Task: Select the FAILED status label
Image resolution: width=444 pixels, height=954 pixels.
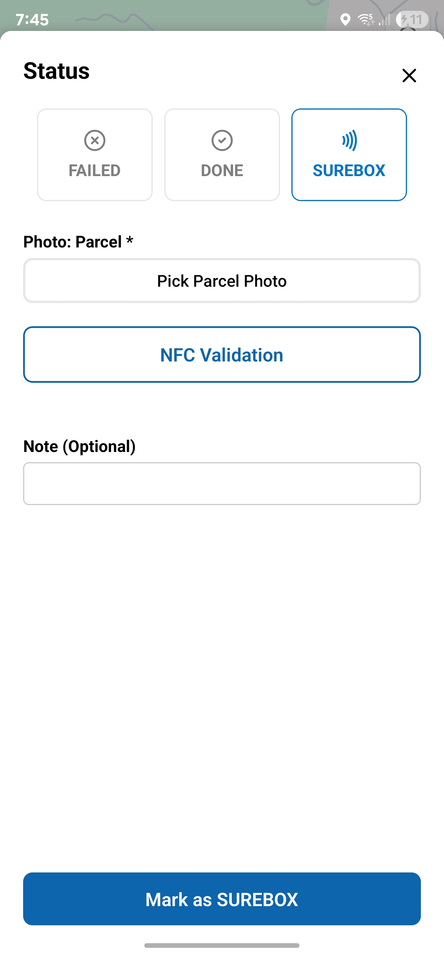Action: click(x=95, y=170)
